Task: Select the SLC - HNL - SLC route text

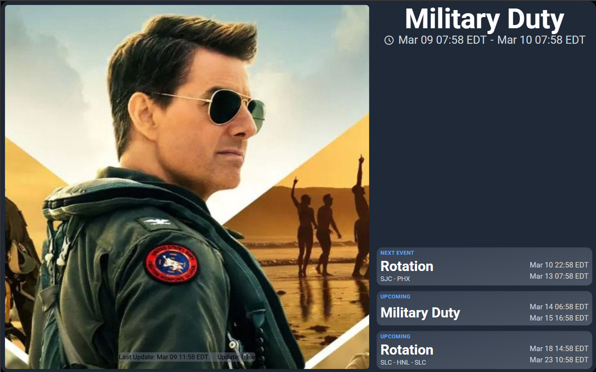Action: click(403, 362)
